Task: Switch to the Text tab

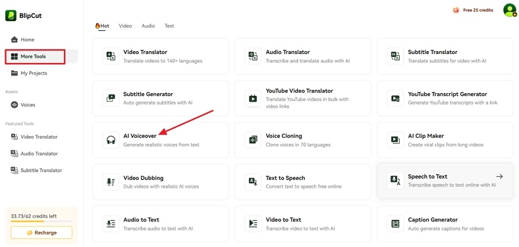Action: coord(169,26)
